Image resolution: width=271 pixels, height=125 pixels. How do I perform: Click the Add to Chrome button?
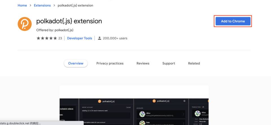233,21
